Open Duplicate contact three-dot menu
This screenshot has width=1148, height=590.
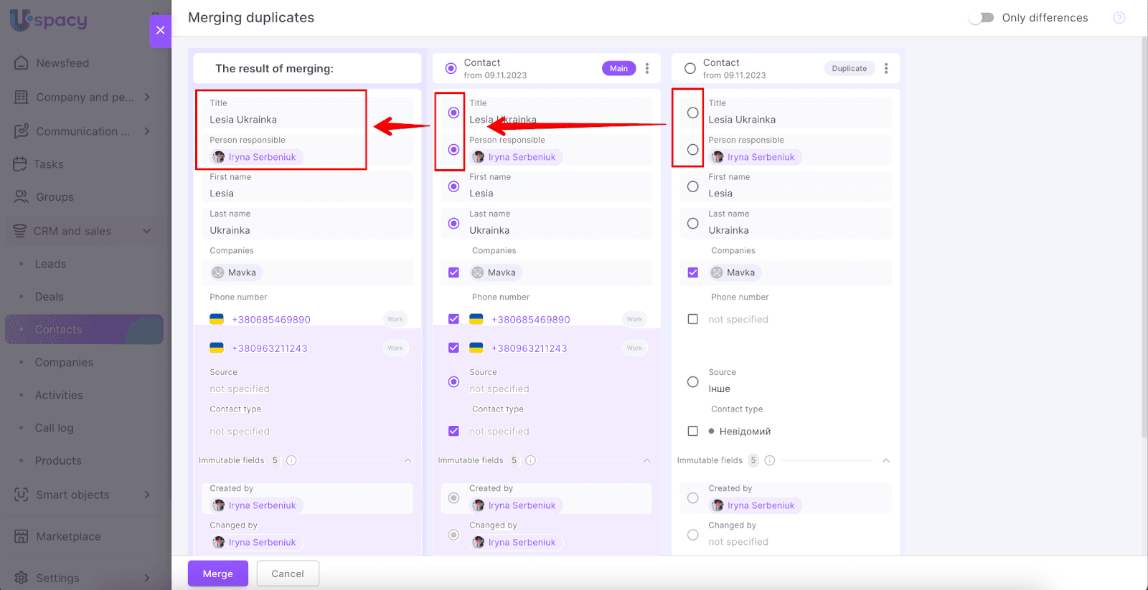point(886,68)
